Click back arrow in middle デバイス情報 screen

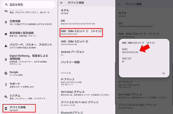coord(62,3)
